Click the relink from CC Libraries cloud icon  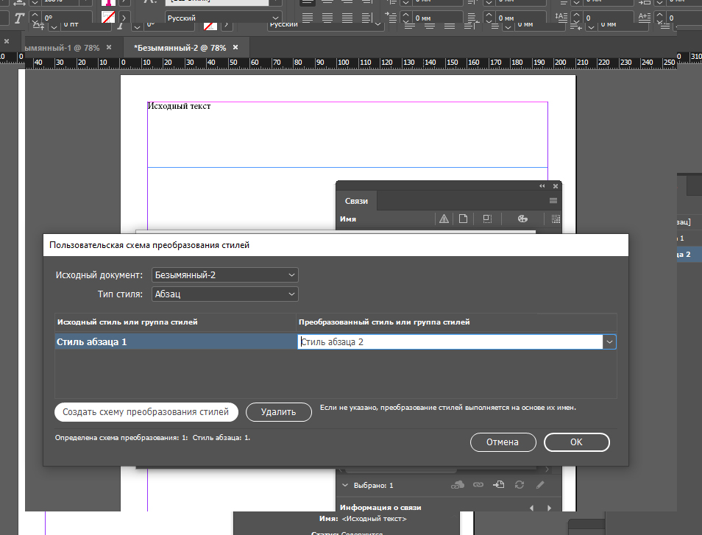(x=457, y=485)
